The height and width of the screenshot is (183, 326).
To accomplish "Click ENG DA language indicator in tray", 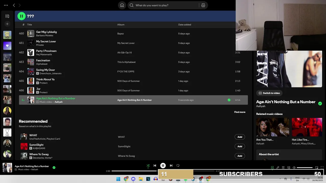I will pyautogui.click(x=297, y=179).
